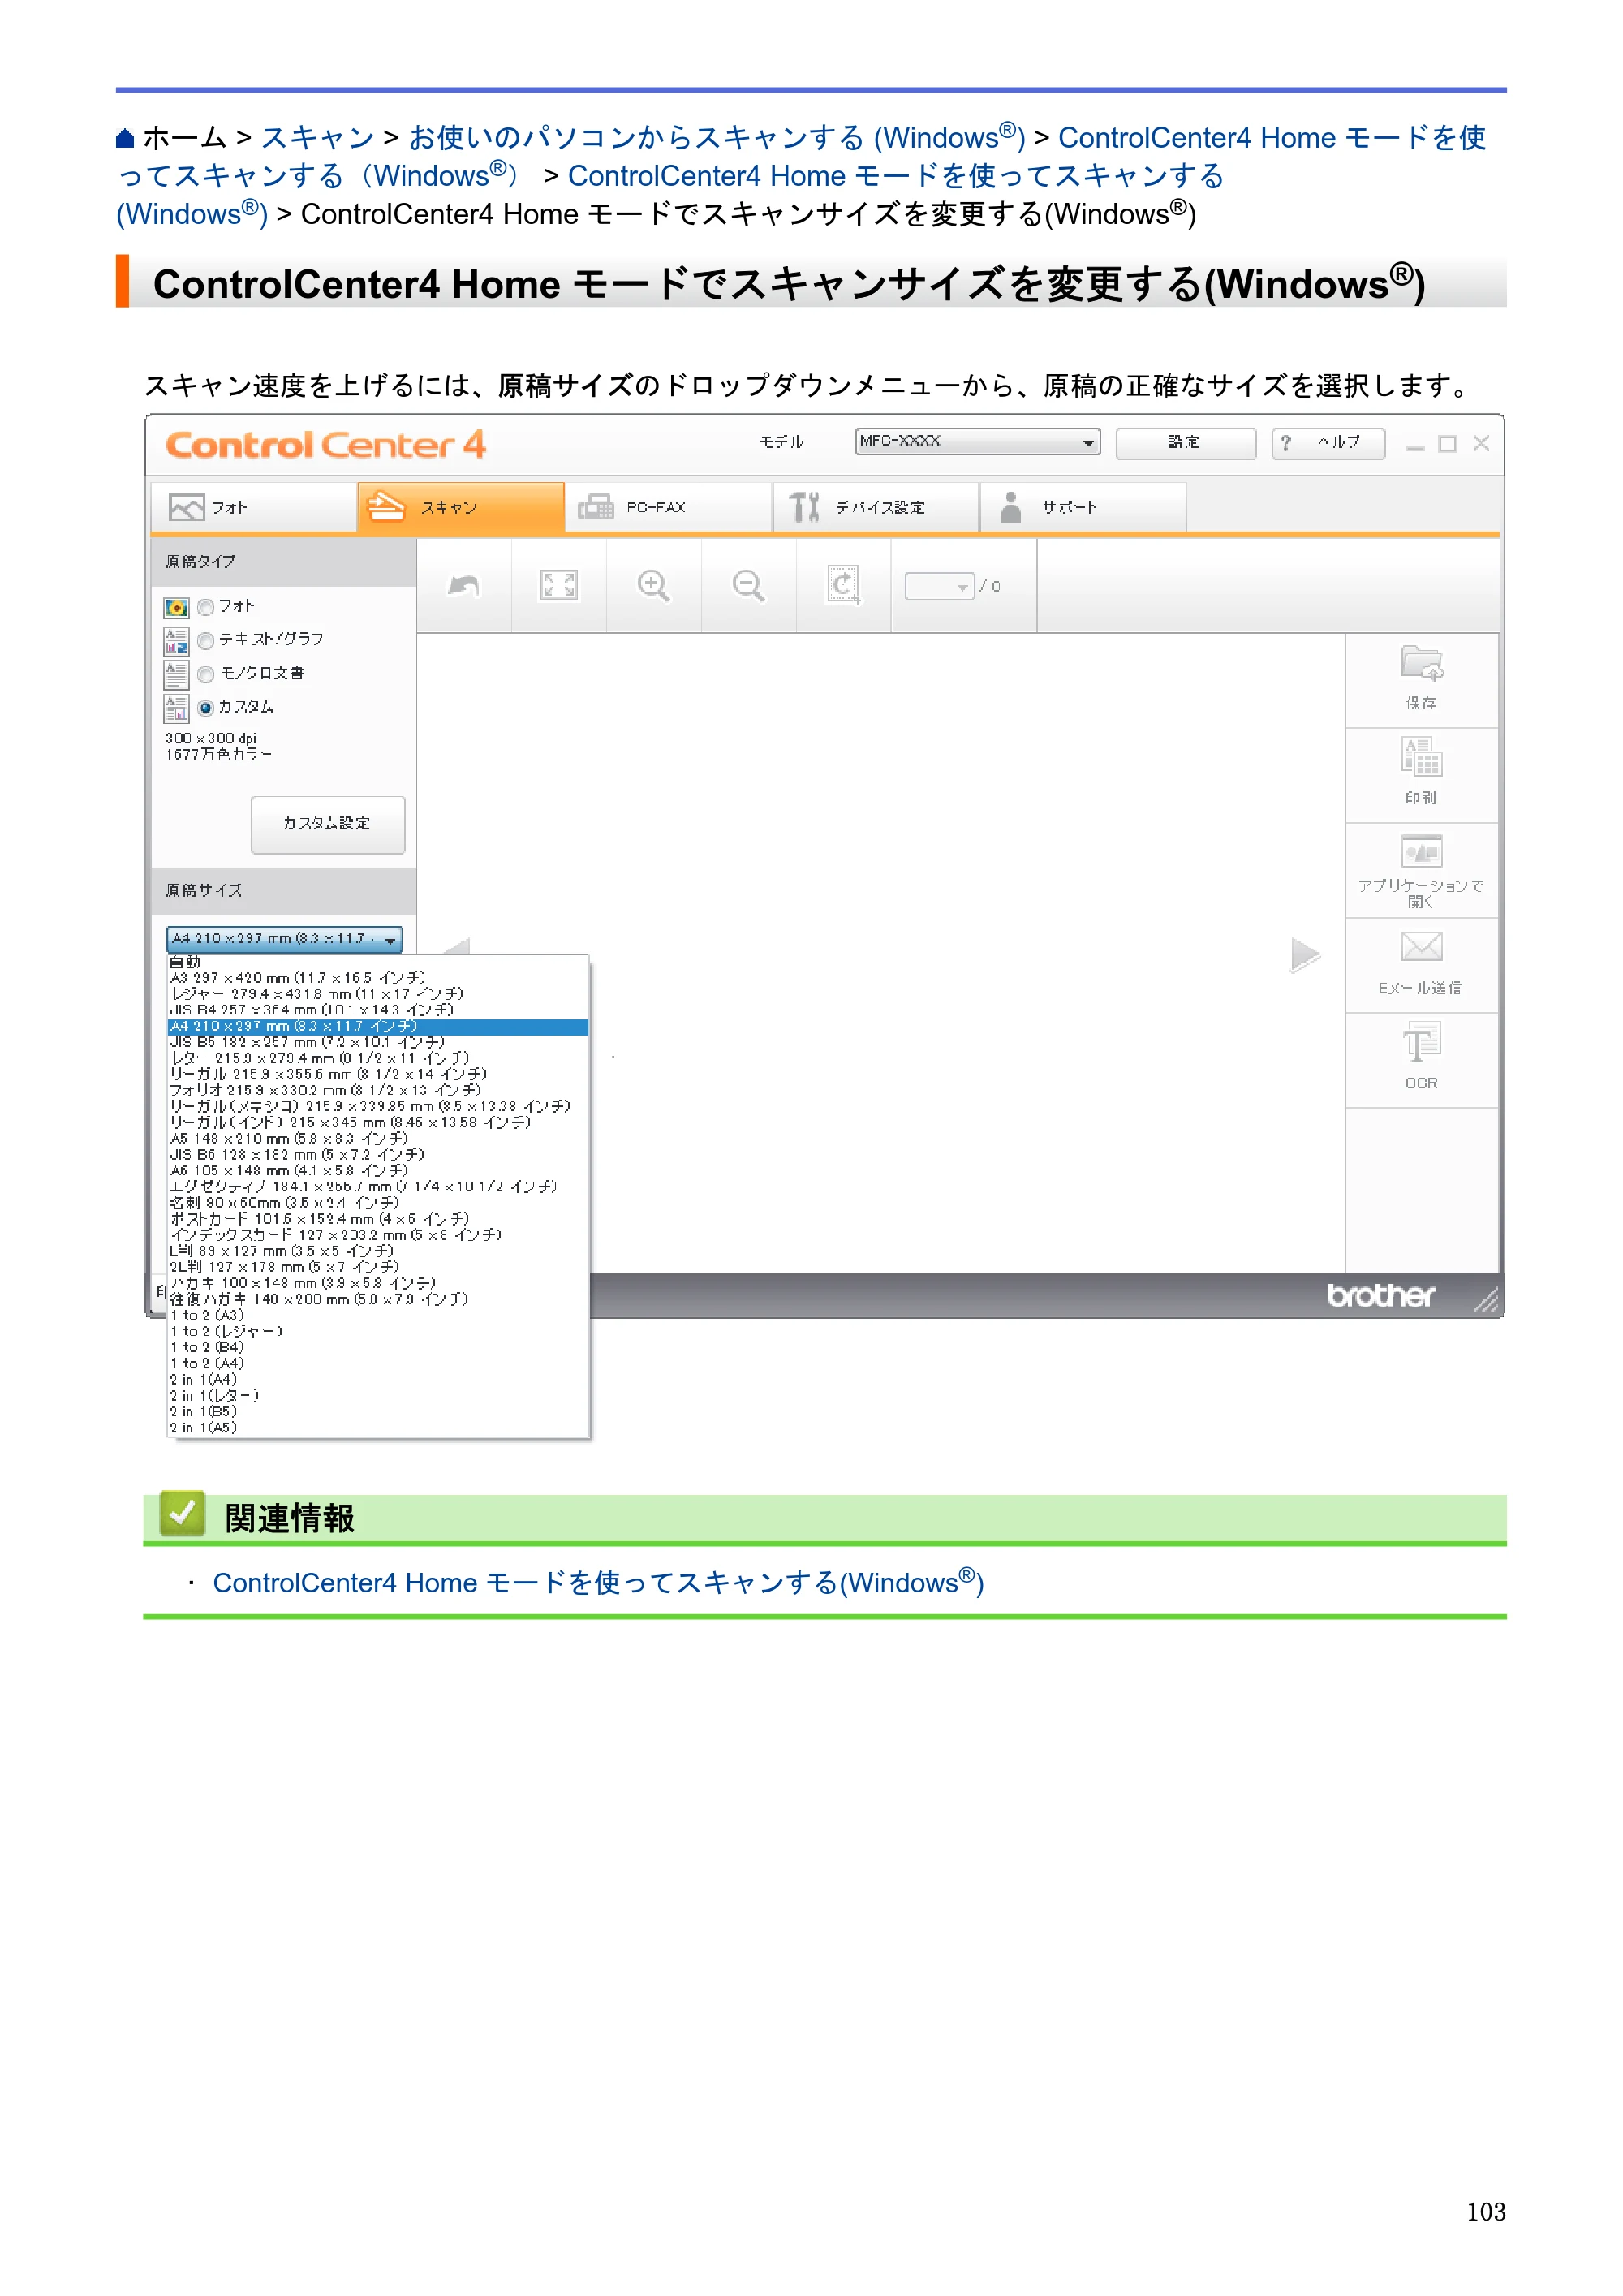Image resolution: width=1623 pixels, height=2296 pixels.
Task: Click the icon beside カスタム option
Action: [176, 709]
